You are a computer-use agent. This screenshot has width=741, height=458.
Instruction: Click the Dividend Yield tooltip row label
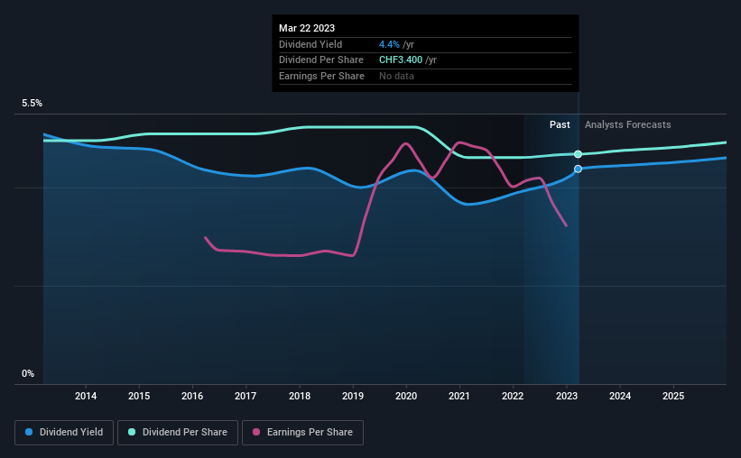tap(310, 44)
